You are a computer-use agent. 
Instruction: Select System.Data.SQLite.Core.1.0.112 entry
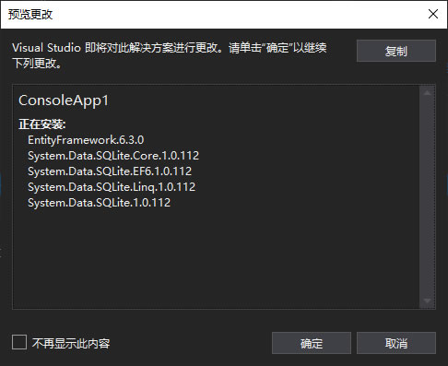click(113, 156)
